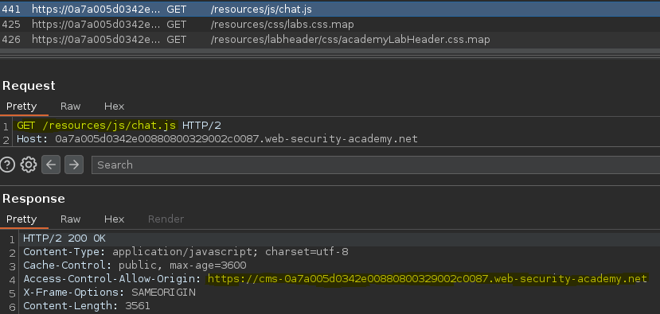The height and width of the screenshot is (314, 660).
Task: Switch to Response Hex tab
Action: tap(114, 219)
